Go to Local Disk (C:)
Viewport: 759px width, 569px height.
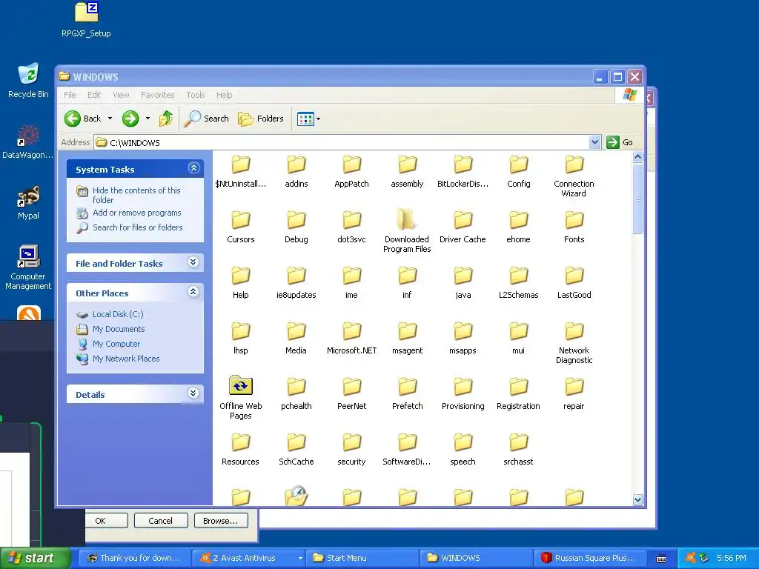click(x=118, y=314)
